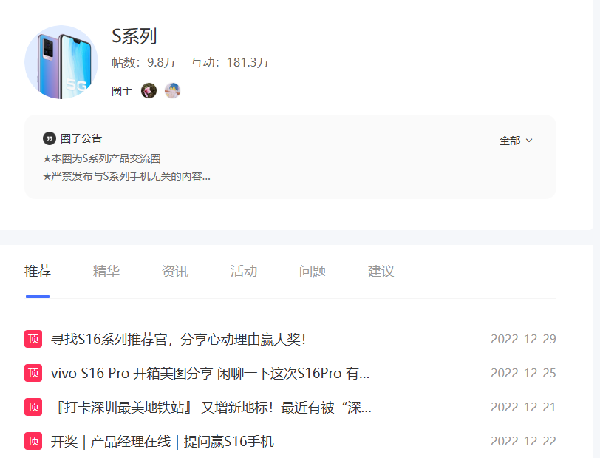The height and width of the screenshot is (458, 600).
Task: Open the first circle owner's flower avatar
Action: point(149,91)
